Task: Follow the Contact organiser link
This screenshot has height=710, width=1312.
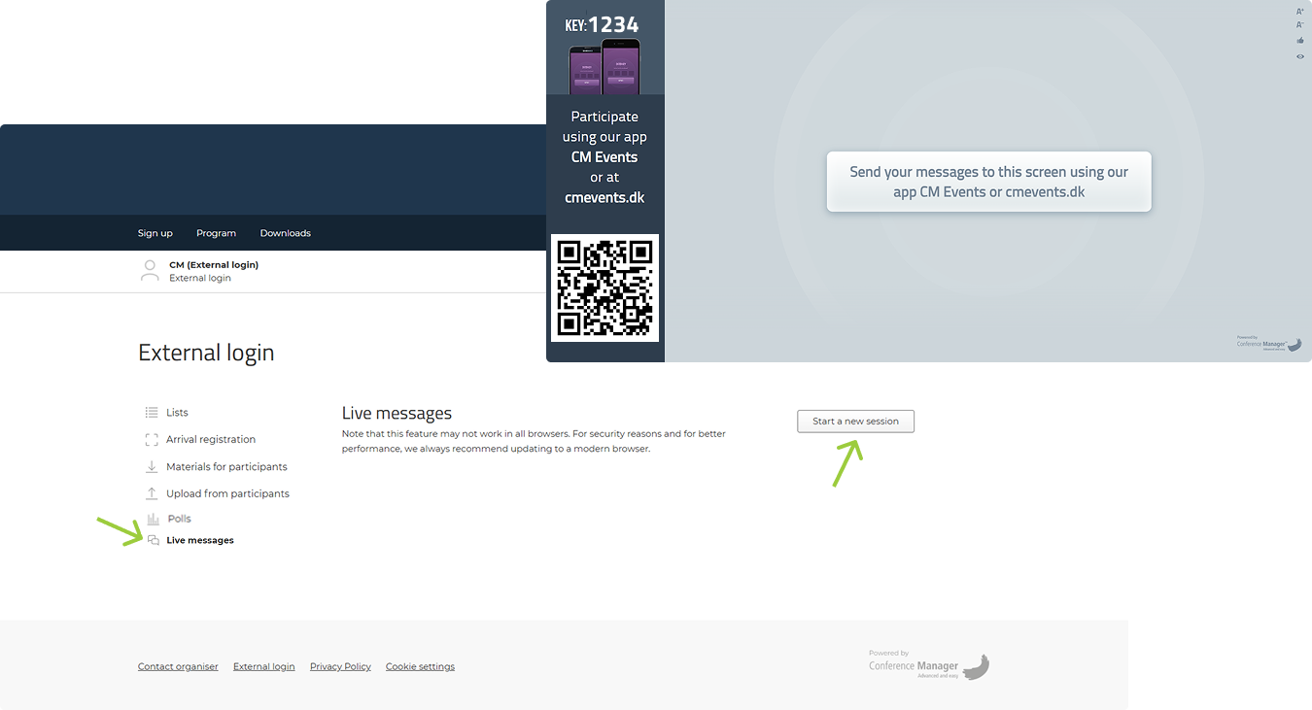Action: pos(178,667)
